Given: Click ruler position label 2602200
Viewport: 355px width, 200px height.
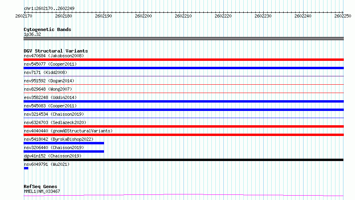Looking at the screenshot, I should (x=143, y=16).
